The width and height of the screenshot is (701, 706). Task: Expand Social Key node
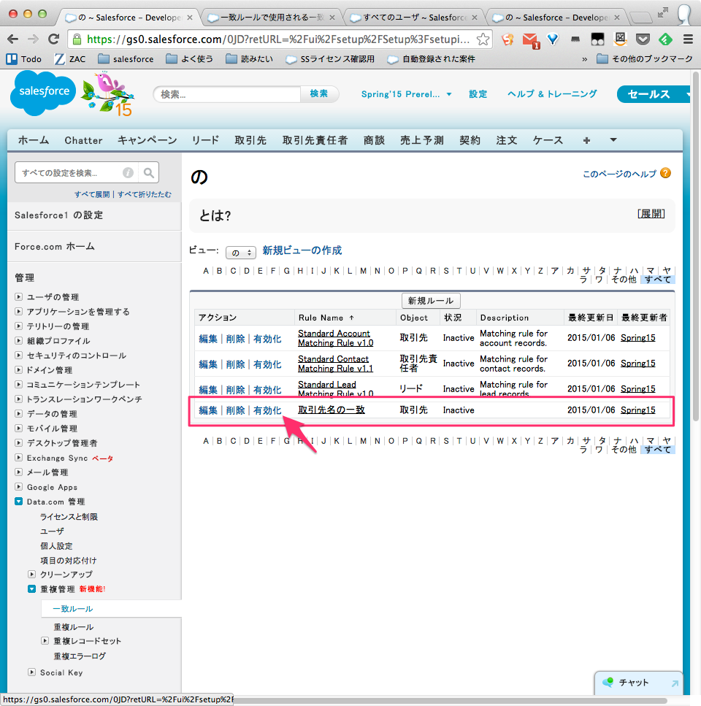[x=31, y=672]
